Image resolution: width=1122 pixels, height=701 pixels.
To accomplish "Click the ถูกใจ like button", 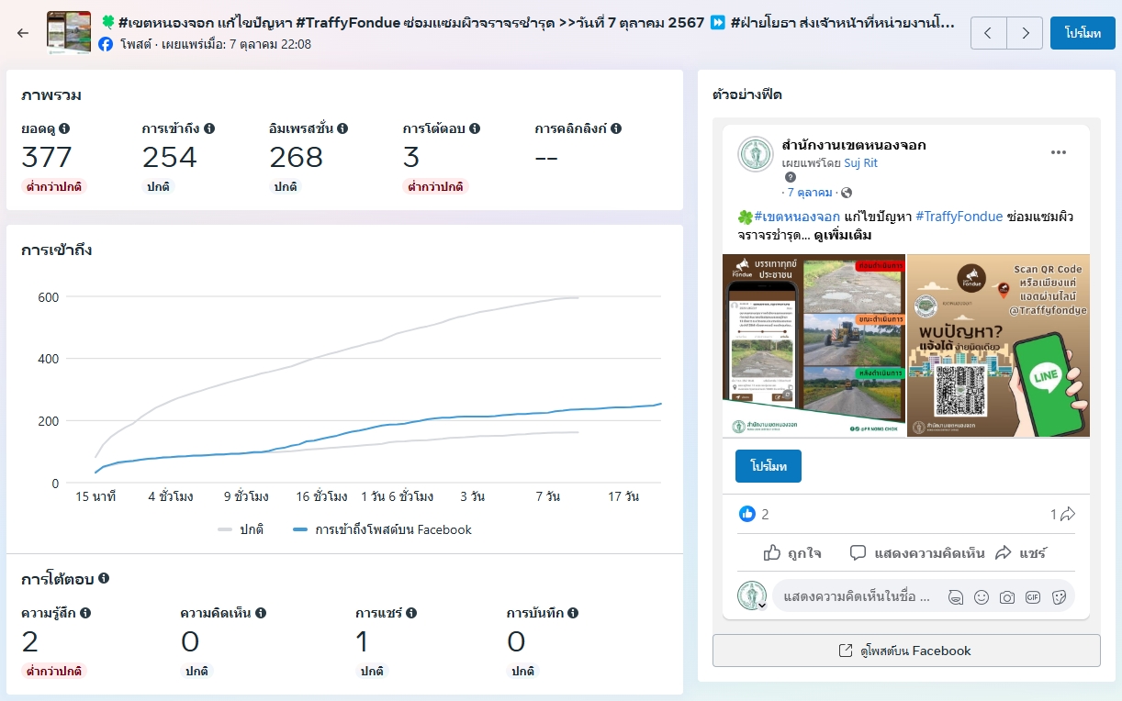I will pyautogui.click(x=792, y=553).
